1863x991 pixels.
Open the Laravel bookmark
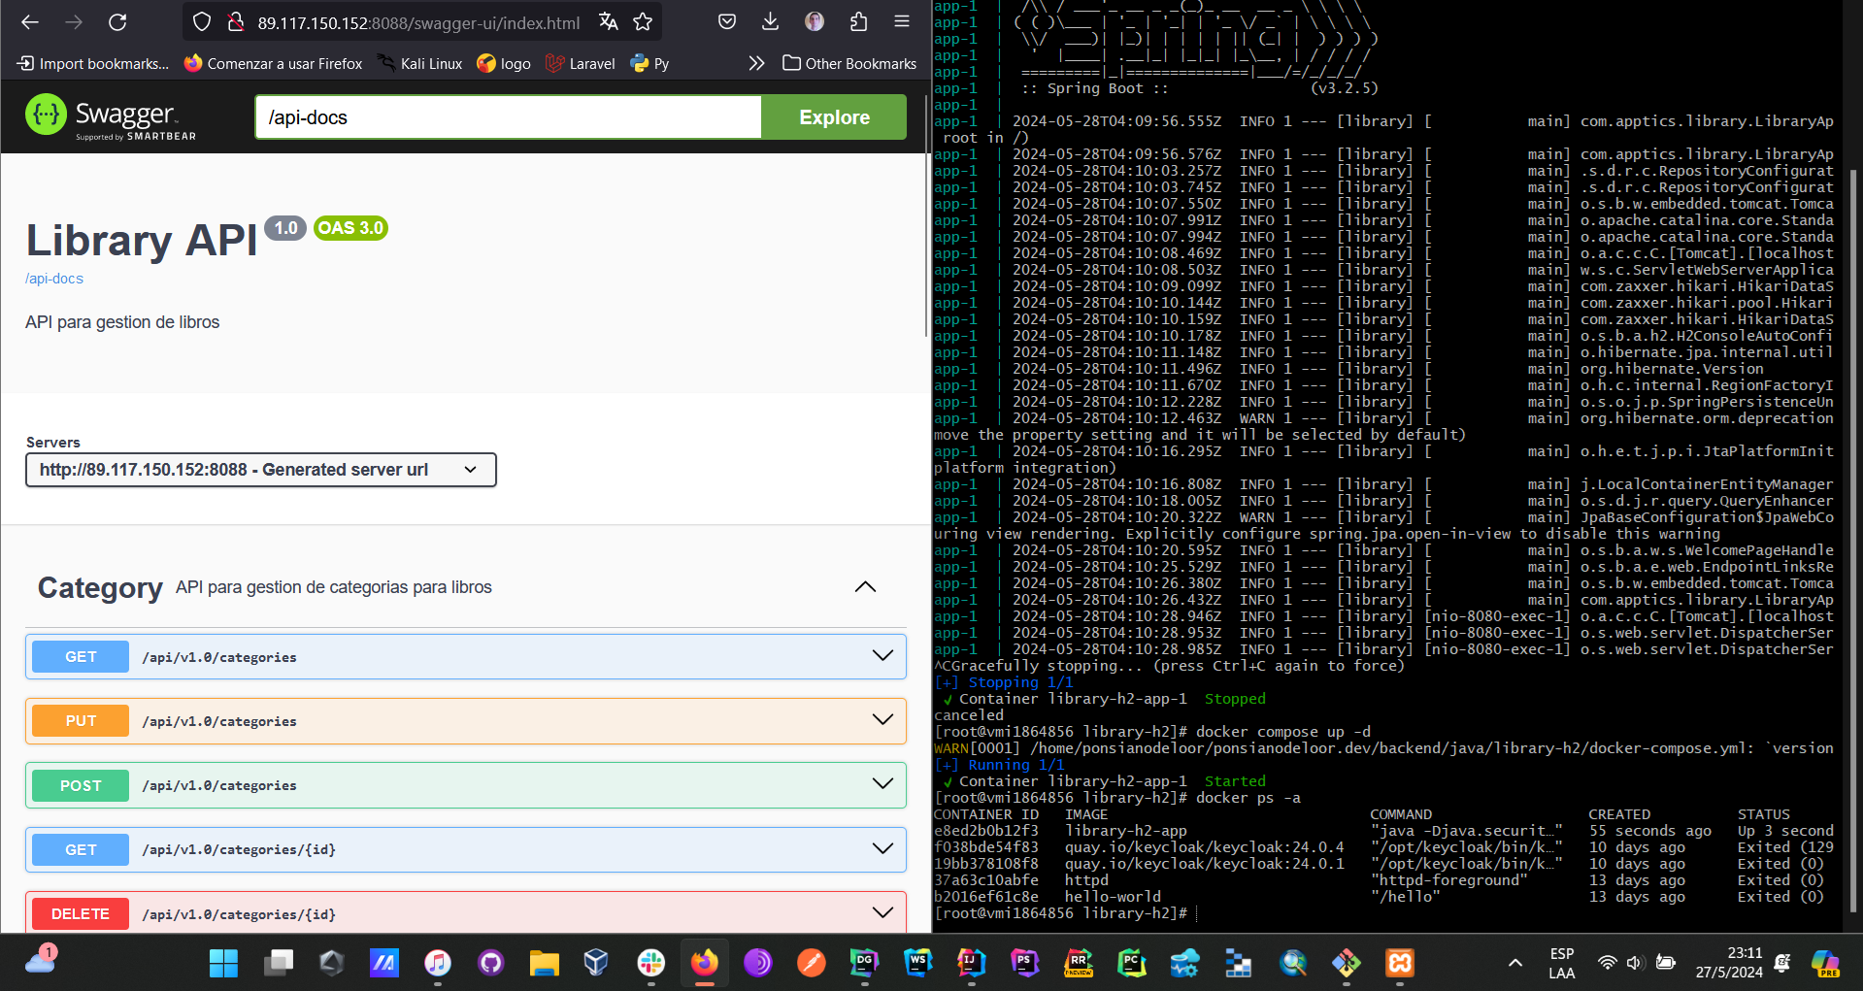[x=581, y=64]
